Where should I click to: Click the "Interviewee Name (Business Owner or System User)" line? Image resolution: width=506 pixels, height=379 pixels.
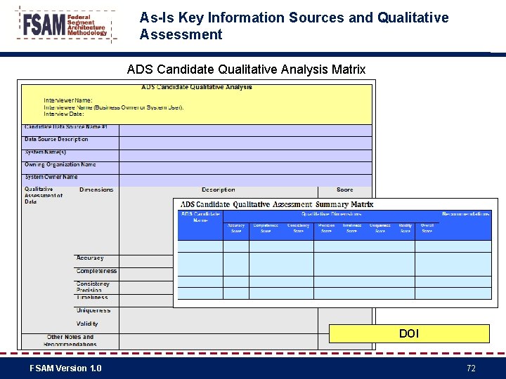(x=114, y=107)
